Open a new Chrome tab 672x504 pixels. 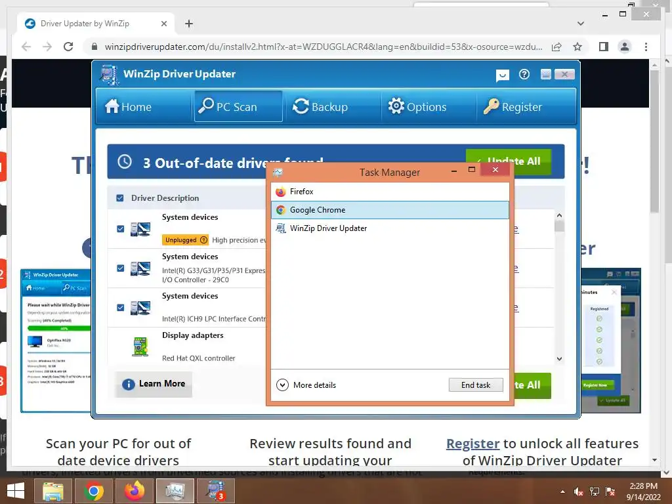coord(189,24)
